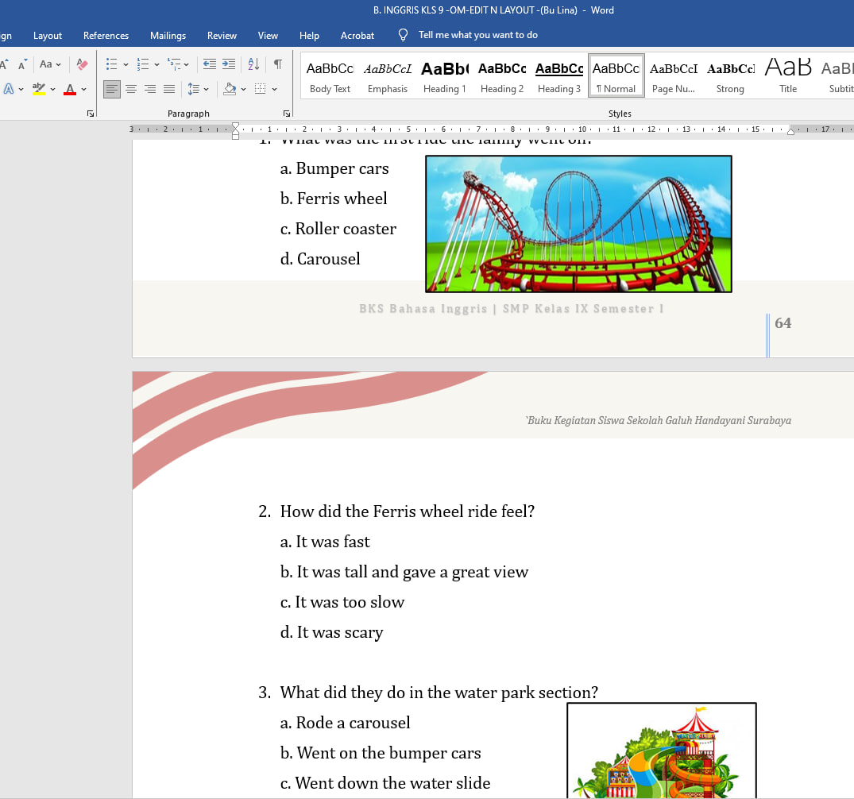Select the roller coaster picture
This screenshot has width=854, height=799.
(578, 224)
